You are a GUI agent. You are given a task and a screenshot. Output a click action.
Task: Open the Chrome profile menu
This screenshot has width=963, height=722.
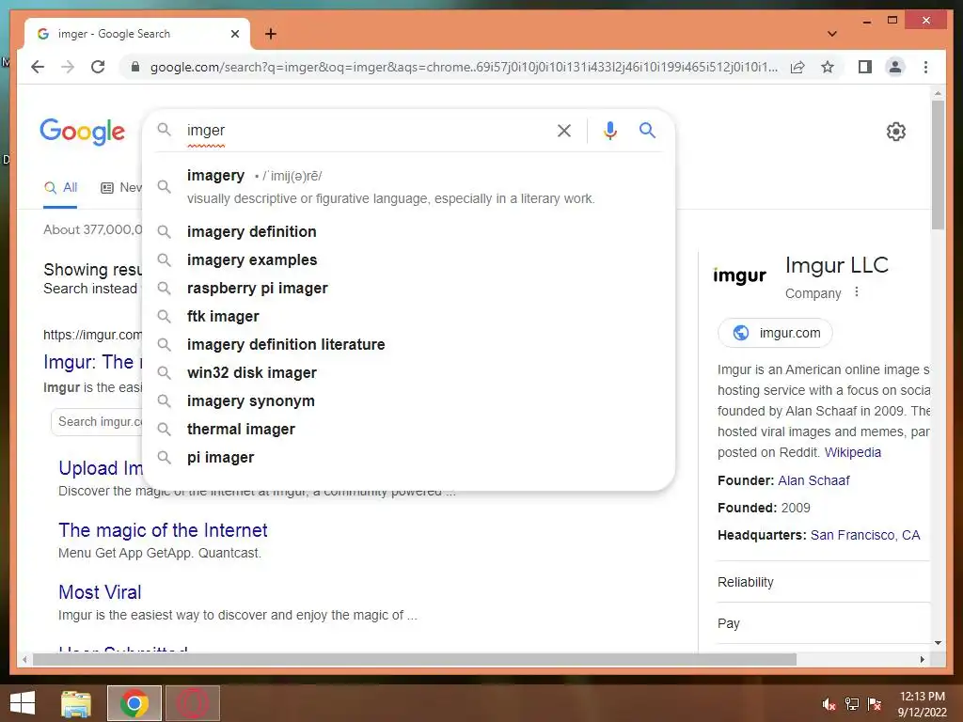point(895,67)
